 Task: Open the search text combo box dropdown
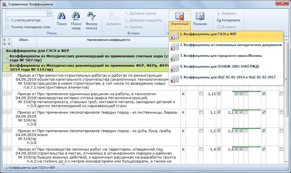50,13
